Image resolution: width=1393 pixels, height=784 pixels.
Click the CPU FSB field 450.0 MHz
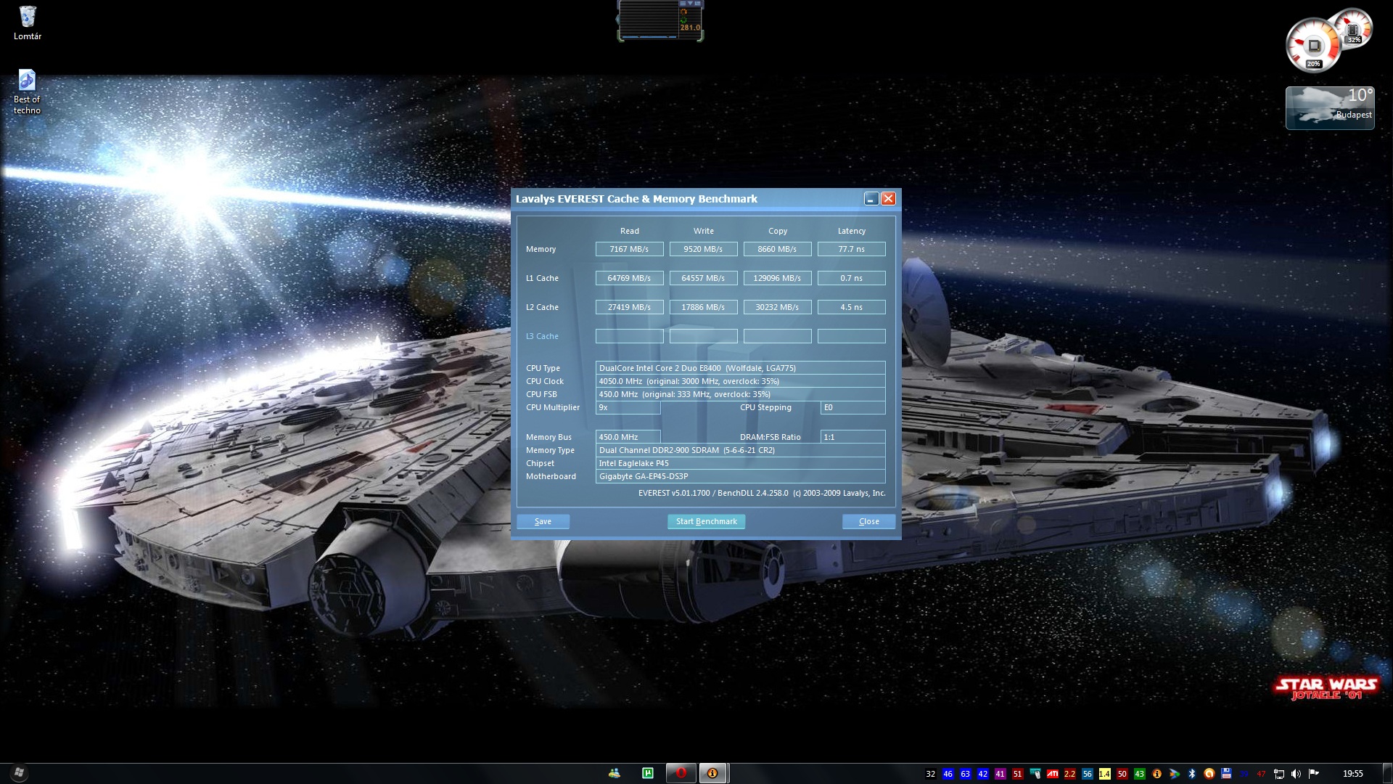tap(740, 394)
